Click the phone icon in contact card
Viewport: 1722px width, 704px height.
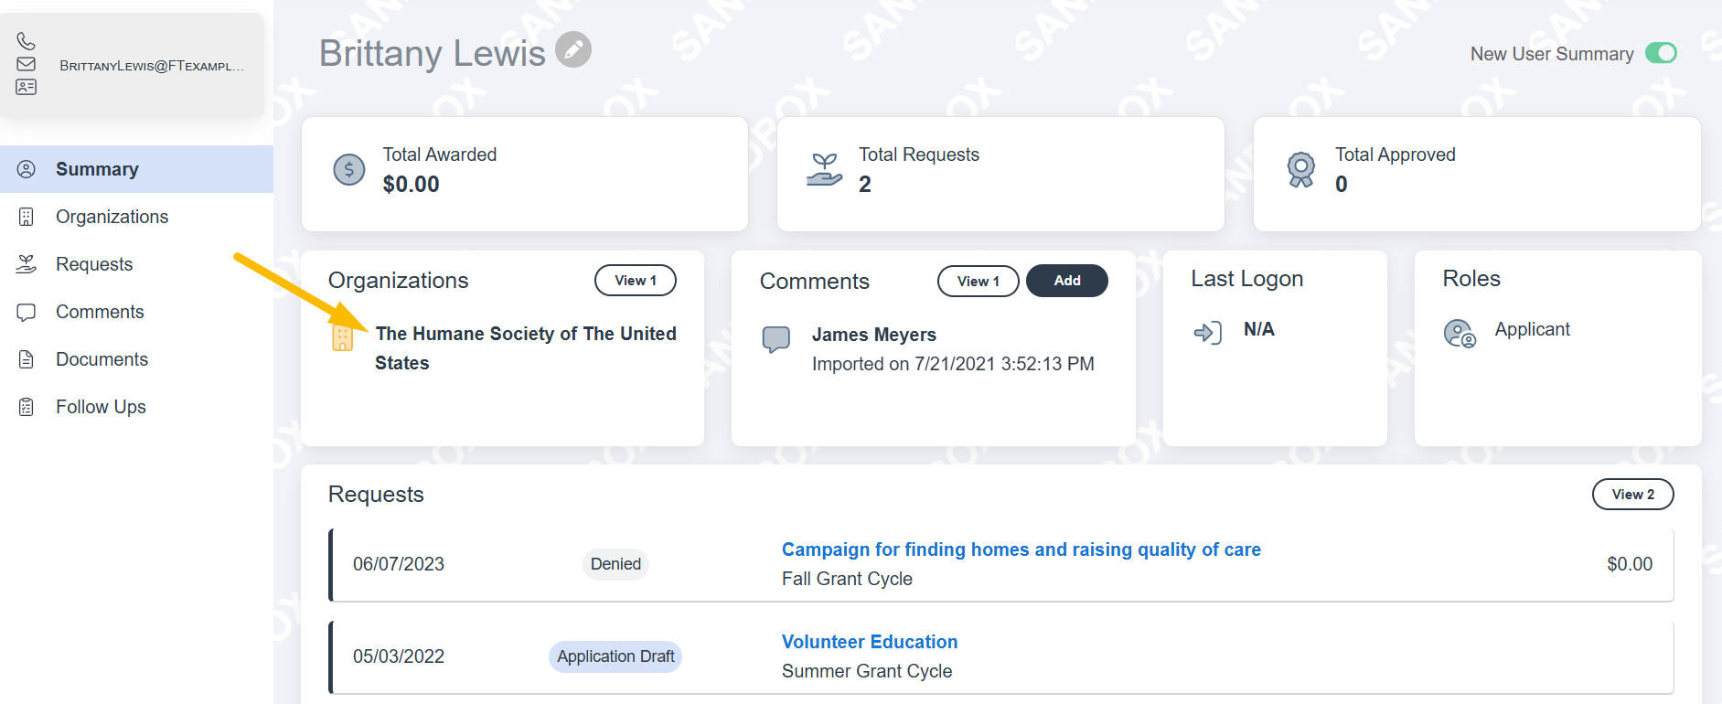[26, 41]
